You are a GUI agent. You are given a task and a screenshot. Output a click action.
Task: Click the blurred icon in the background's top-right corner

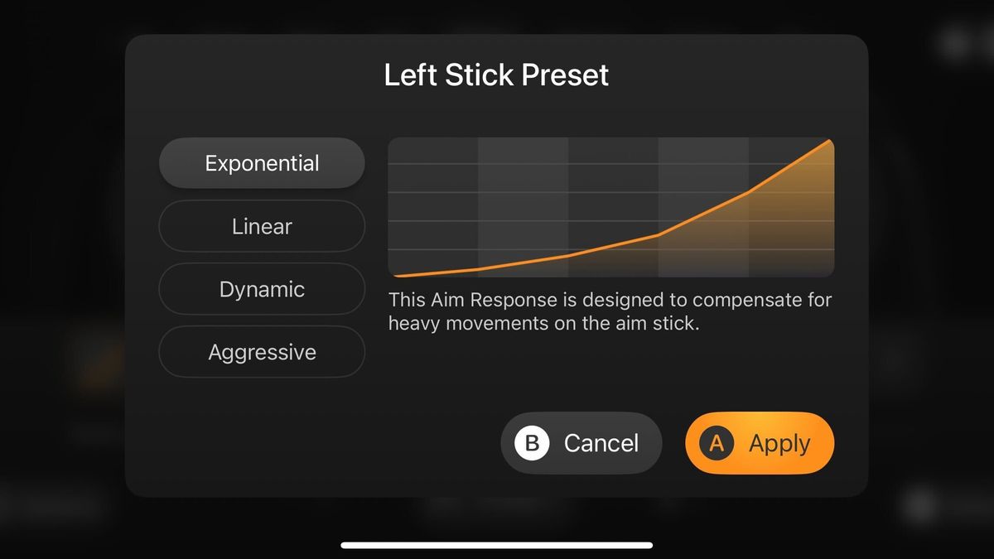[x=957, y=43]
